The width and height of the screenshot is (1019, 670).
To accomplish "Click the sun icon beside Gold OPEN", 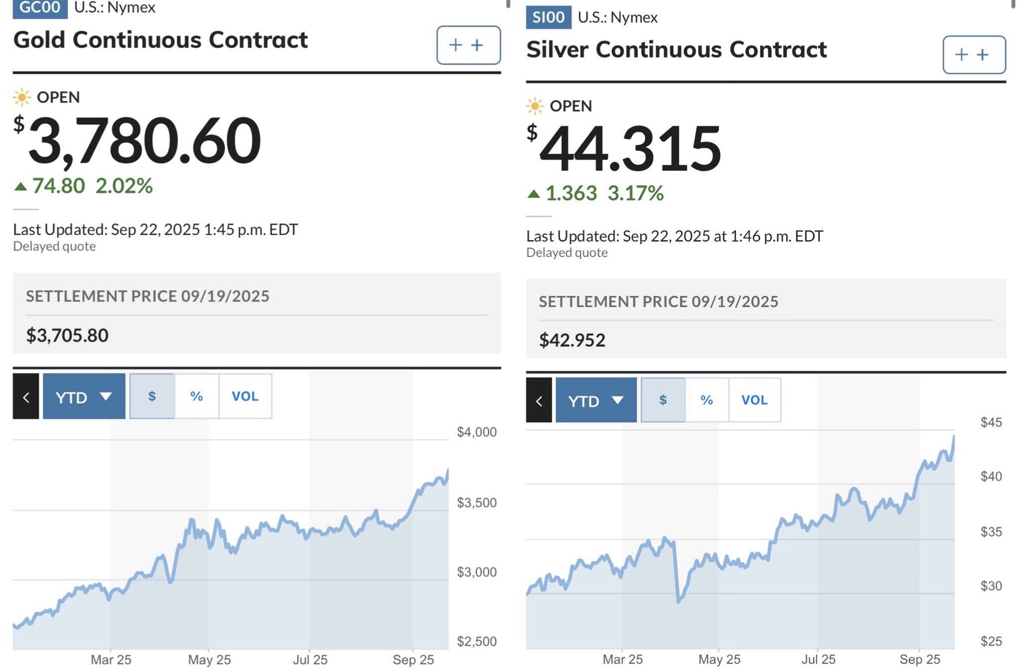I will pos(22,97).
